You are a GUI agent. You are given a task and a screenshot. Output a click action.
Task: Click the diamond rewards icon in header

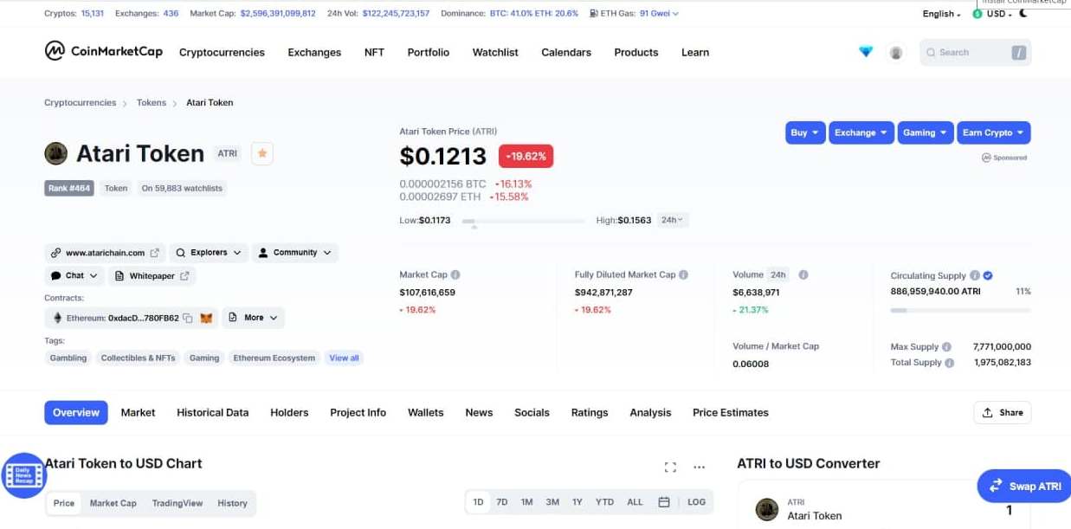coord(866,52)
